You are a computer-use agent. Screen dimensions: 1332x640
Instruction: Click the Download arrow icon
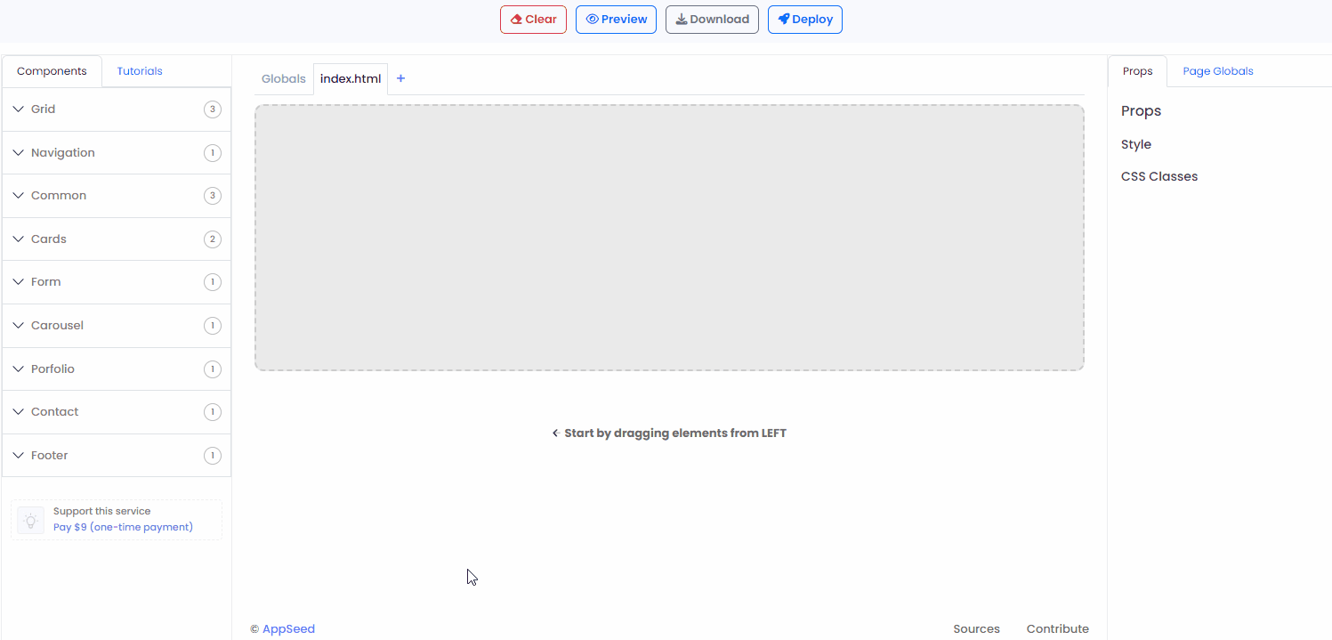[681, 19]
